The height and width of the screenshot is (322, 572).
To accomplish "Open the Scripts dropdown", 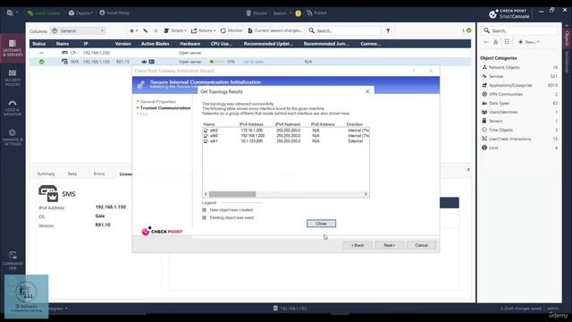I will (x=175, y=30).
